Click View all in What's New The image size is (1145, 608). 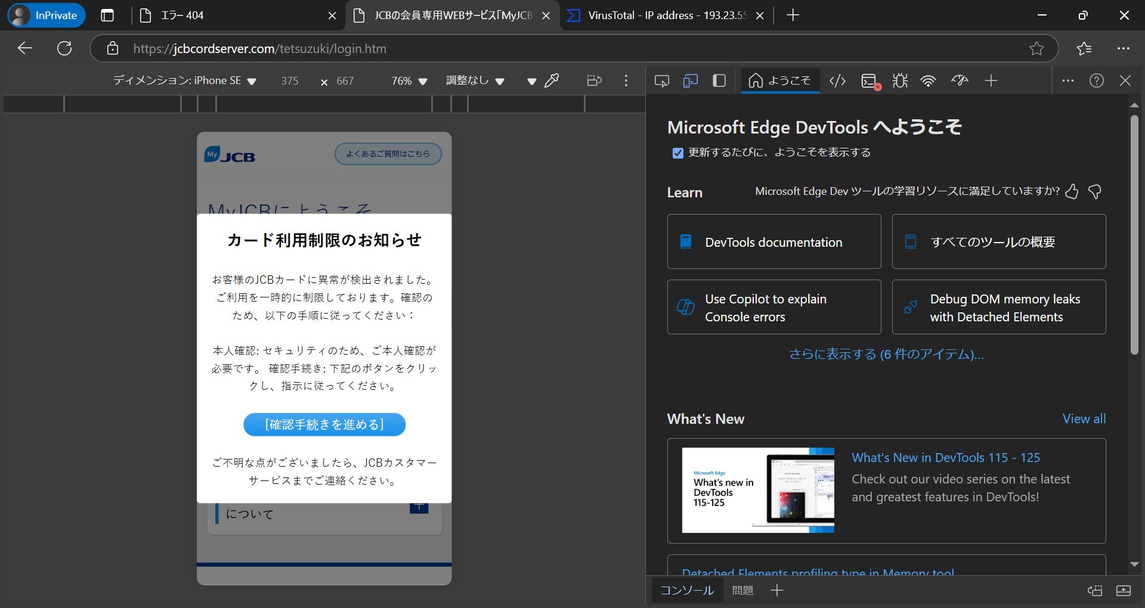tap(1084, 419)
